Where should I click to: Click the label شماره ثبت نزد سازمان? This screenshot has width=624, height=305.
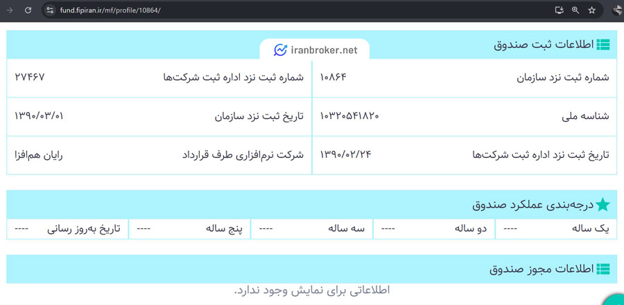(x=563, y=77)
